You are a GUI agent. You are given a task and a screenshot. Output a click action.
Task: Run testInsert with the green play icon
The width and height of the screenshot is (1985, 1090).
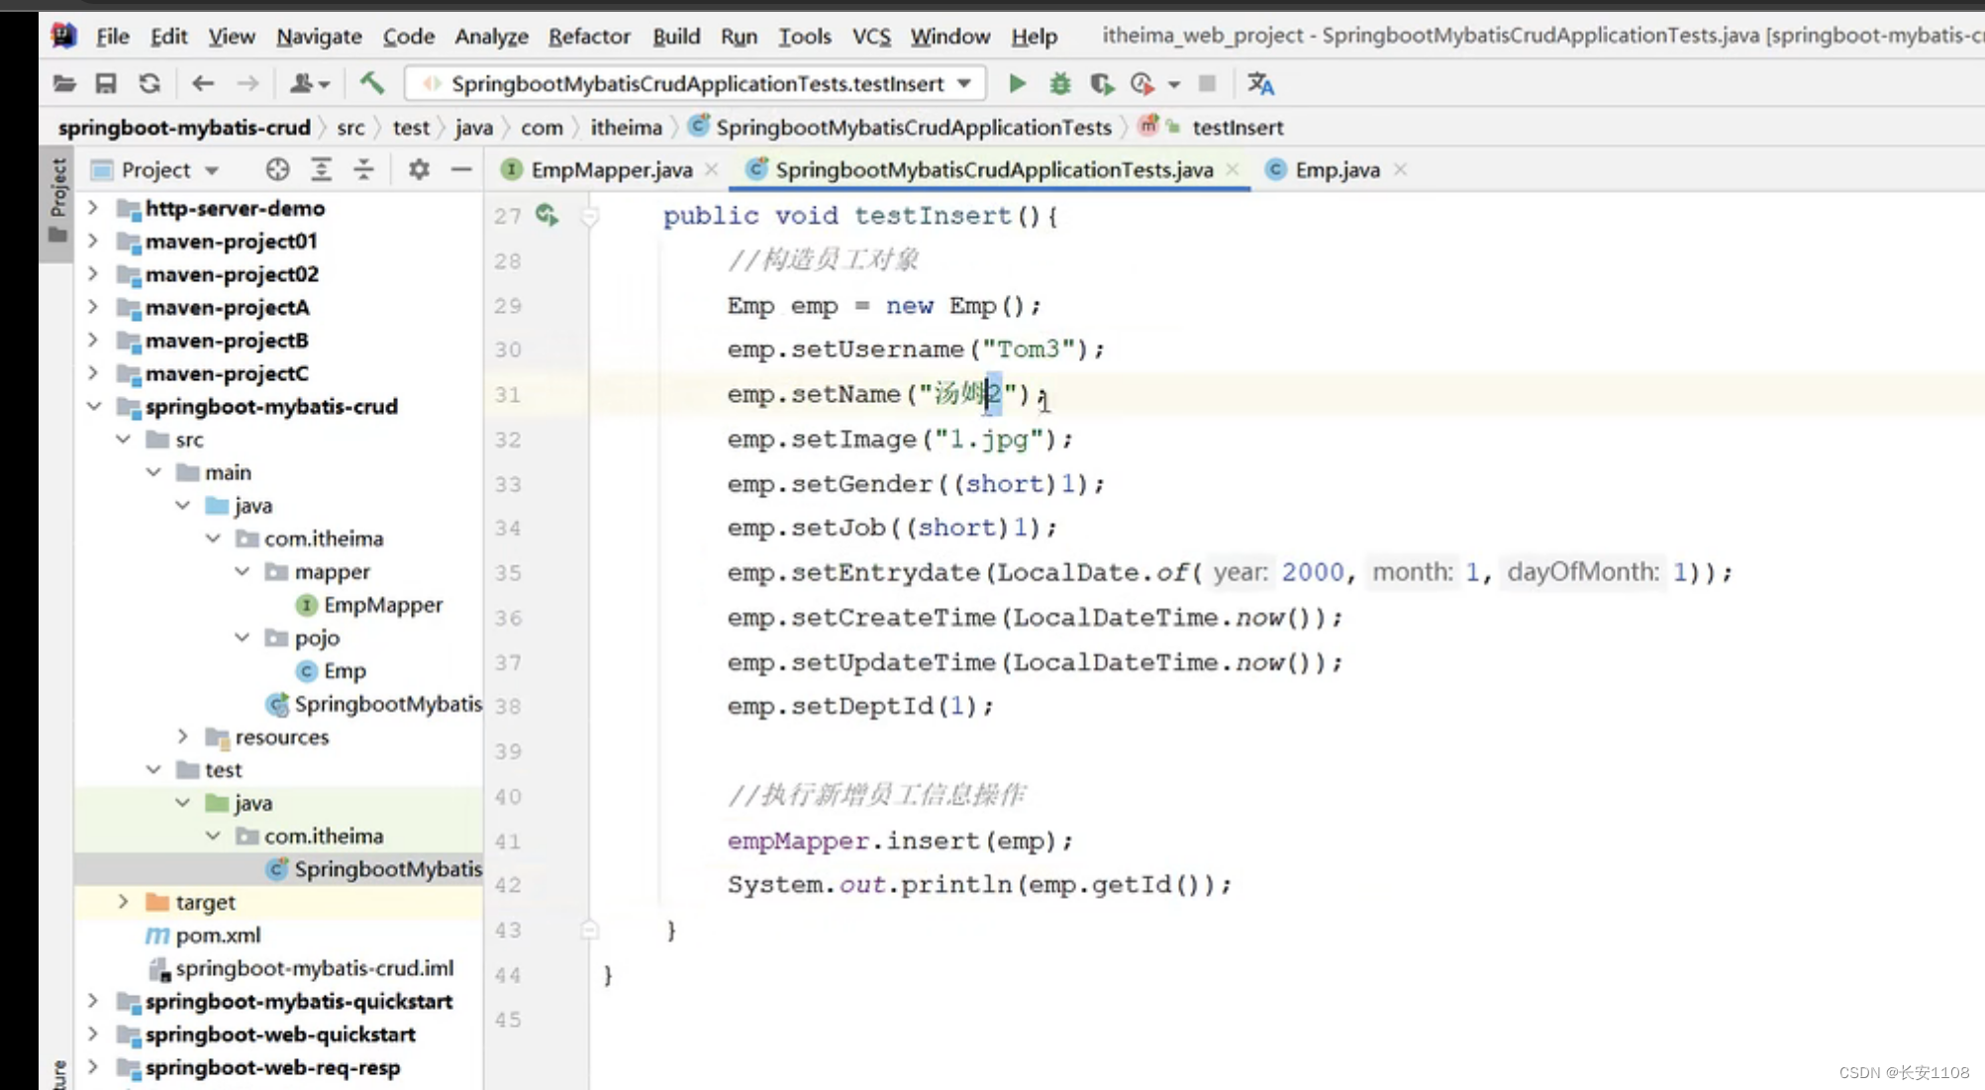[1017, 84]
